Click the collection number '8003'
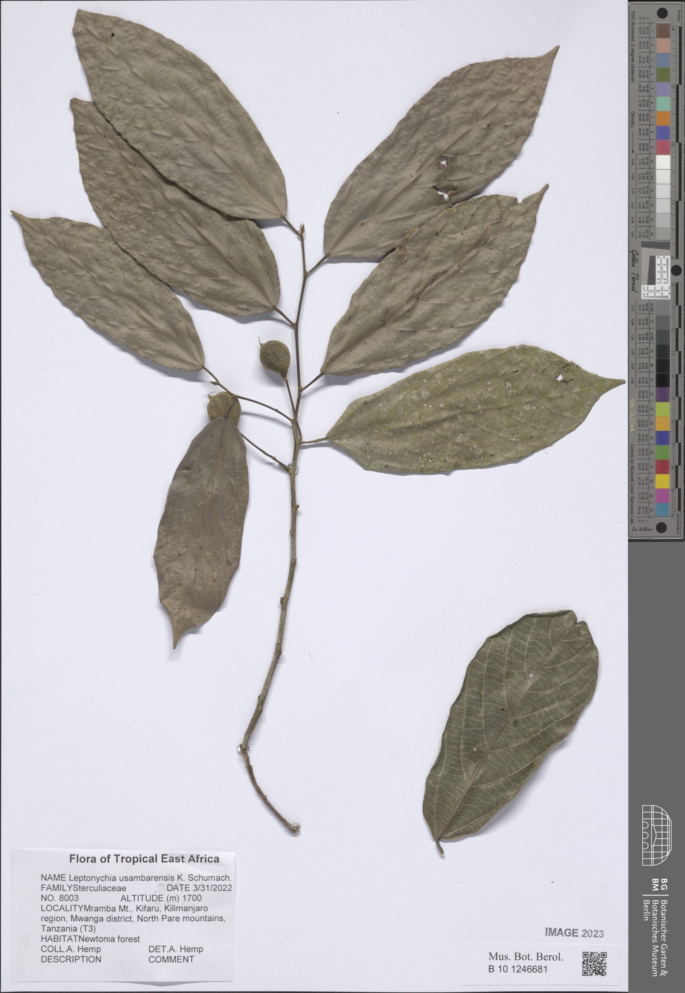This screenshot has height=993, width=685. (x=70, y=898)
